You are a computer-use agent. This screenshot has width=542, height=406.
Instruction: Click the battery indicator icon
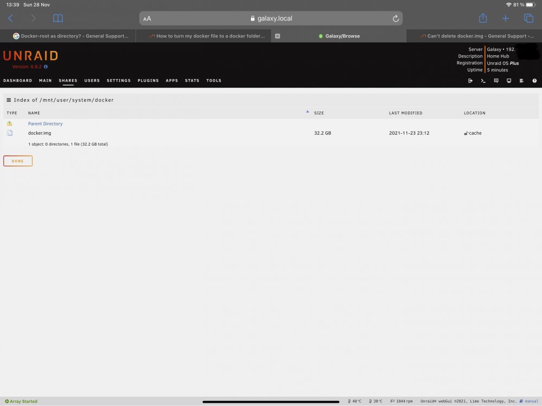tap(531, 4)
